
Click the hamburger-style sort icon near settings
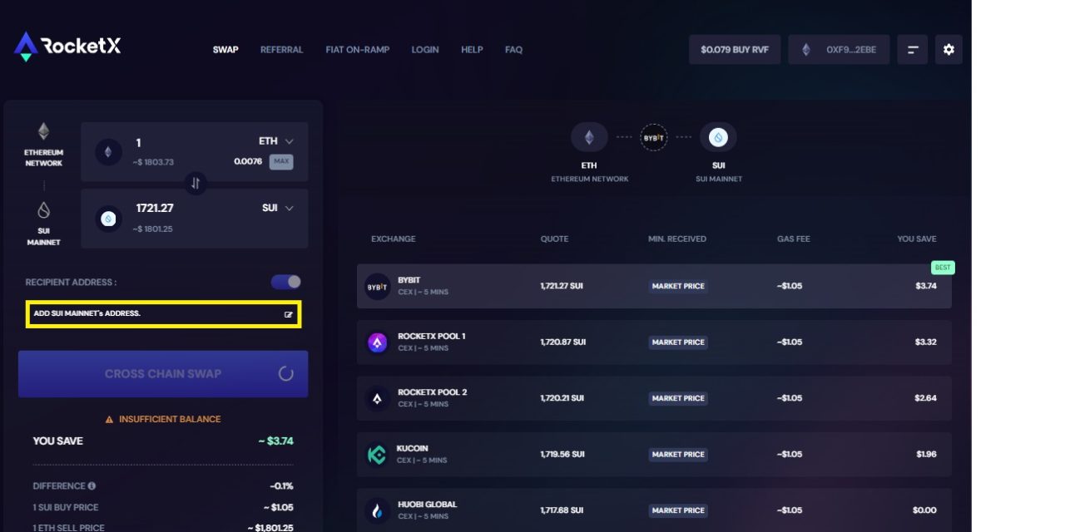point(912,49)
